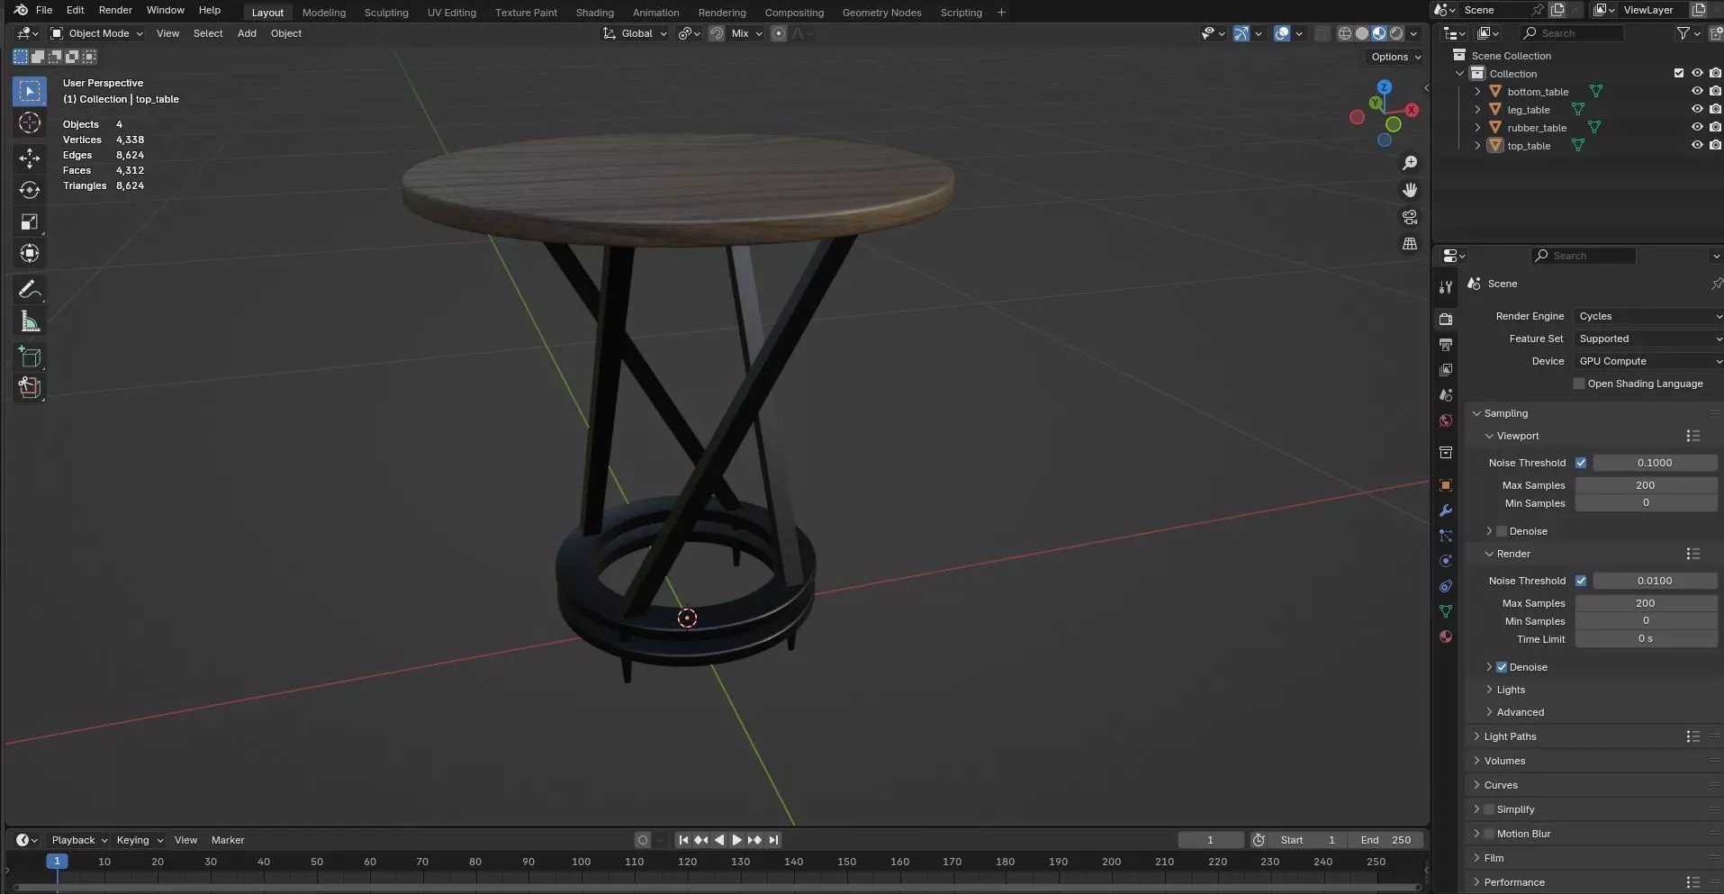Expand the Light Paths panel

pos(1510,736)
